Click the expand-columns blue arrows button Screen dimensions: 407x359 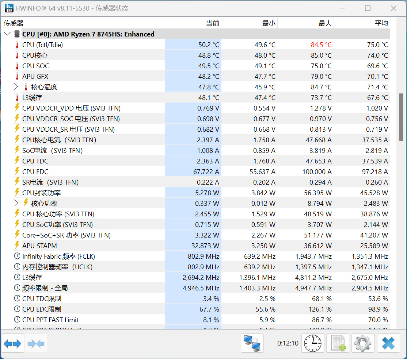click(x=12, y=343)
